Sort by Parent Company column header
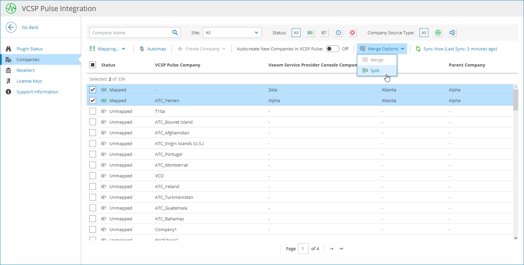The image size is (524, 265). 467,65
